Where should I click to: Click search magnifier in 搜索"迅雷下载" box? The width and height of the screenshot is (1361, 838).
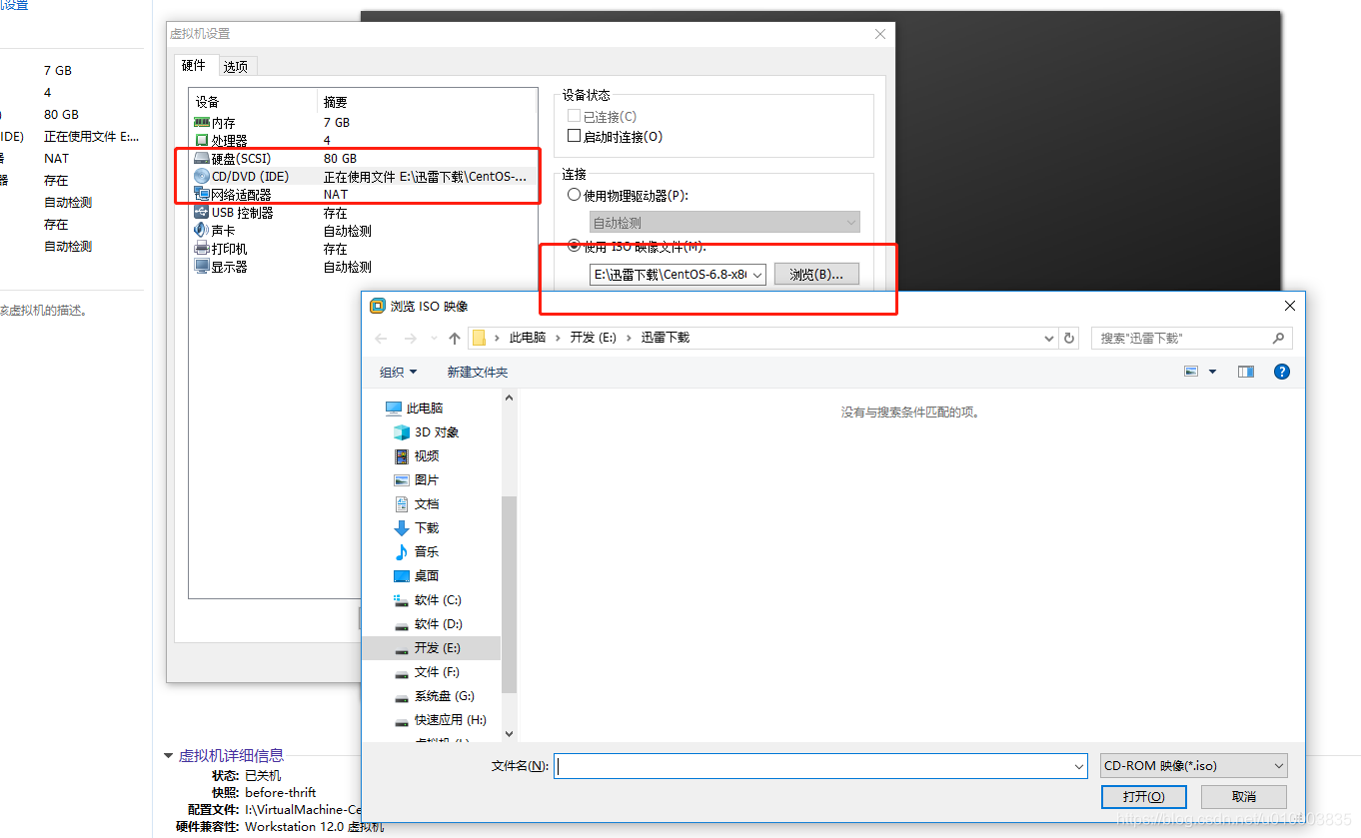pos(1278,339)
